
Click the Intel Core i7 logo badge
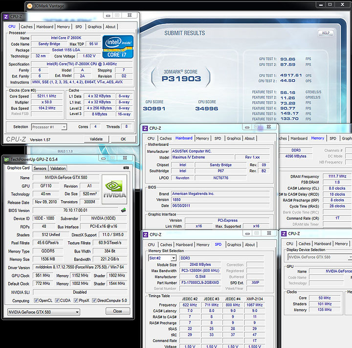(x=118, y=47)
